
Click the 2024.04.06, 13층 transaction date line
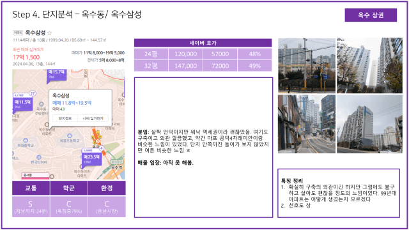34,64
